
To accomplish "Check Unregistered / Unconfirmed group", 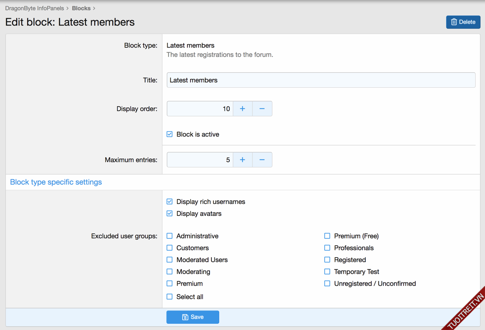I will point(327,284).
